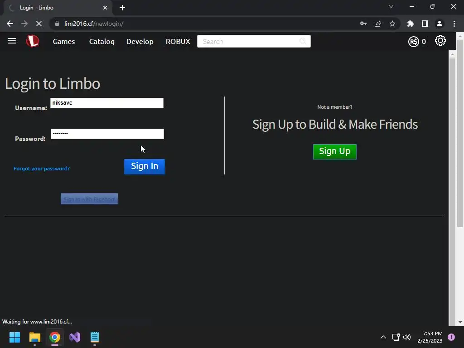The height and width of the screenshot is (348, 464).
Task: Click the Login to Limbo heading
Action: (53, 84)
